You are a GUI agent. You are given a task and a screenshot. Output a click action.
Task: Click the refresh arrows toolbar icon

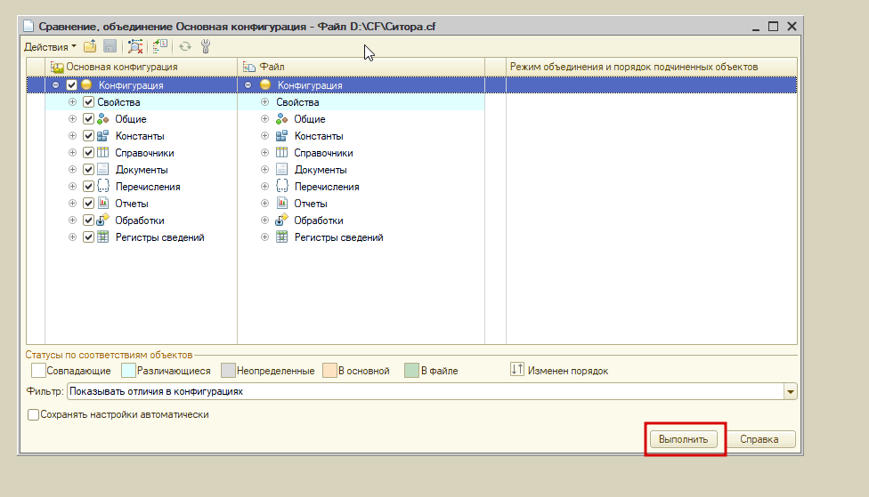coord(185,46)
